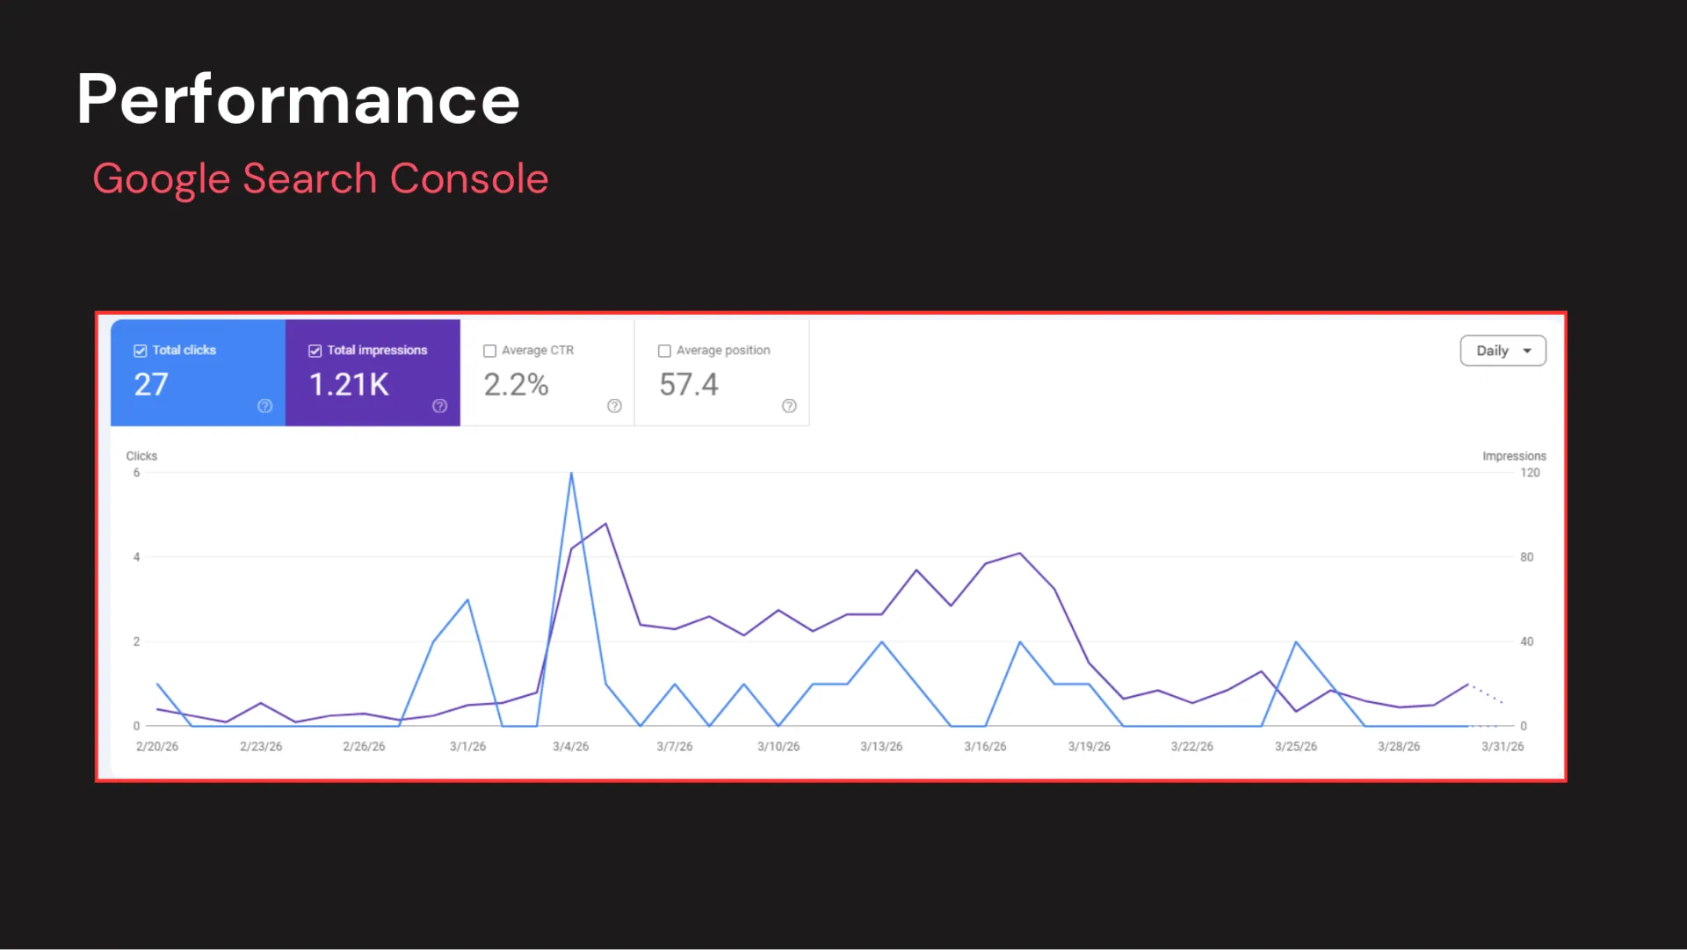Uncheck the Total clicks checkbox
Viewport: 1687px width, 950px height.
tap(140, 351)
